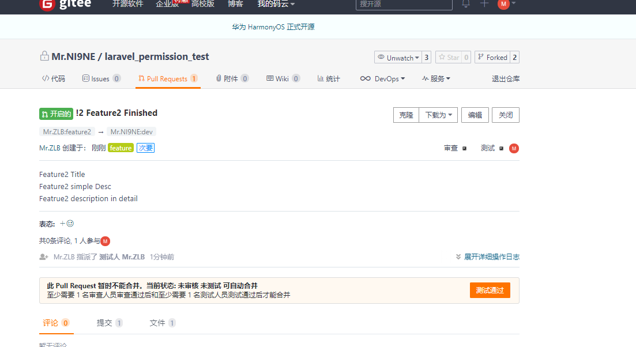Star the laravel_permission_test repository
The image size is (636, 347).
pyautogui.click(x=449, y=57)
